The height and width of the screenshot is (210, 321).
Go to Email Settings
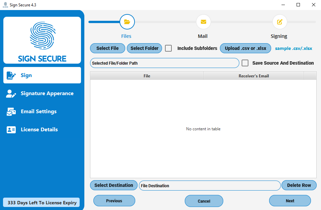pyautogui.click(x=42, y=112)
